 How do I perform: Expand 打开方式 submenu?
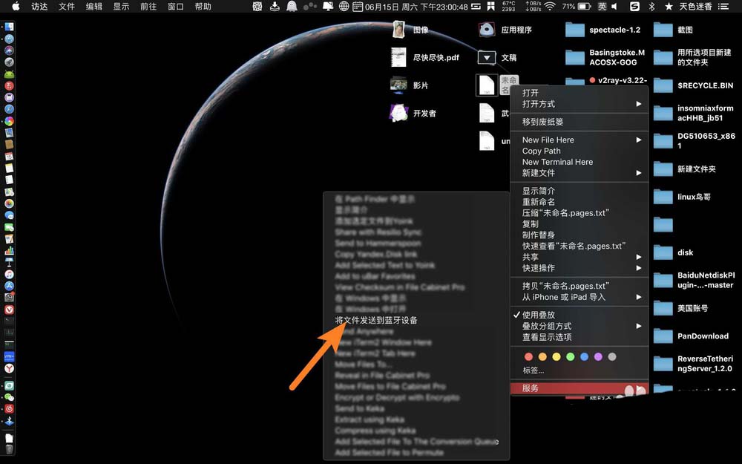pos(579,104)
